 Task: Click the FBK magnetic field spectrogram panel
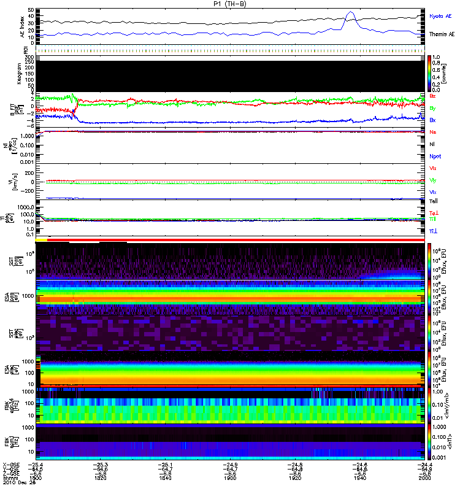(230, 442)
